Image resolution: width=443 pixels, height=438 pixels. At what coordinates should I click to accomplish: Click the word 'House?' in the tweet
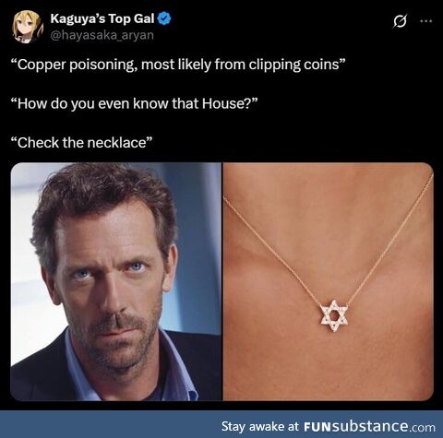[230, 103]
